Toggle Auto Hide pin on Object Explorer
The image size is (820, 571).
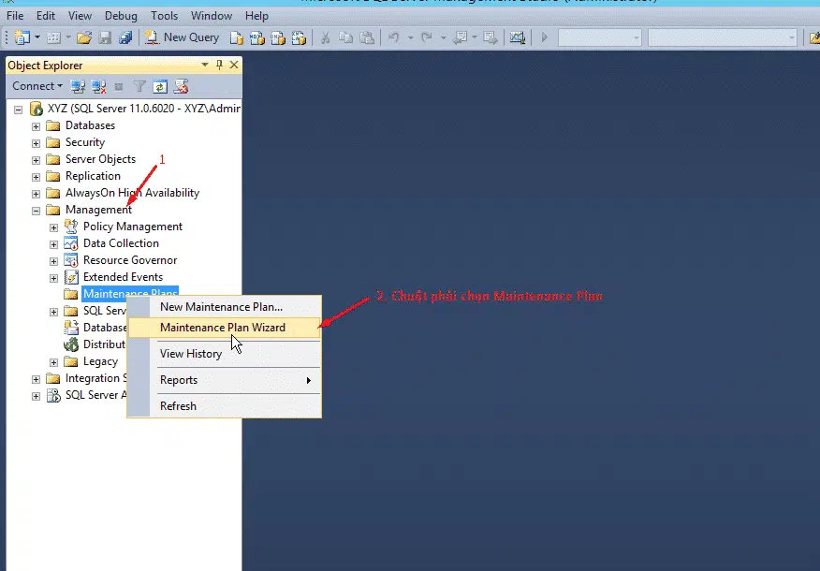220,65
